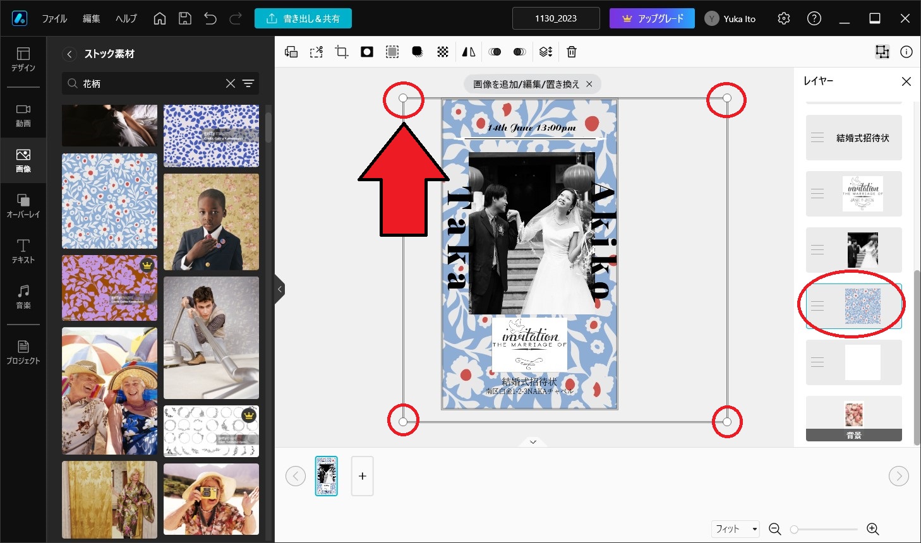Select the wedding photo layer

(854, 250)
